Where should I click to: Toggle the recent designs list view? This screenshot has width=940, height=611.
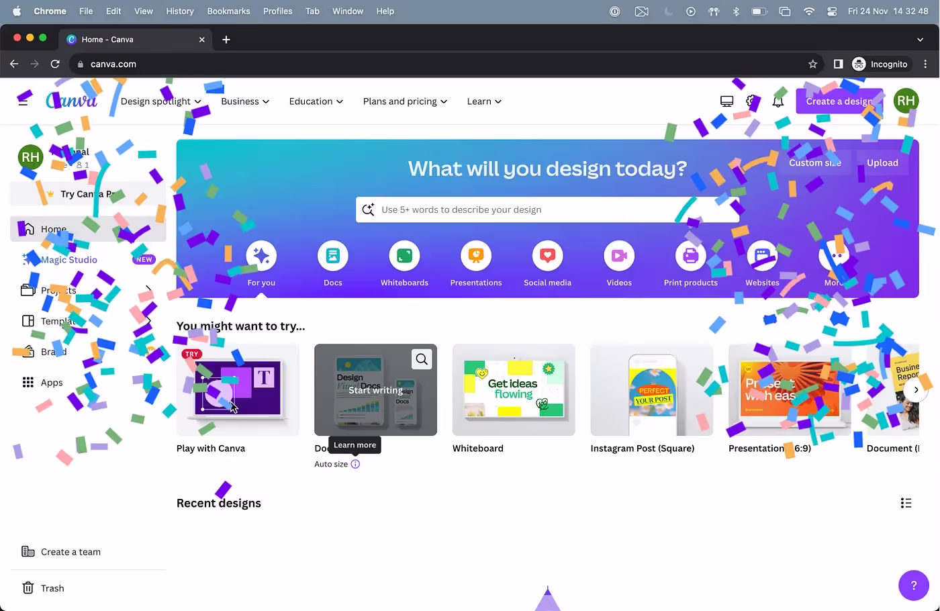[906, 503]
